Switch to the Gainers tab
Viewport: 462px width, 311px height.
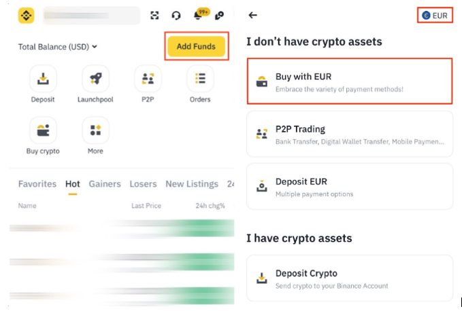pyautogui.click(x=105, y=184)
